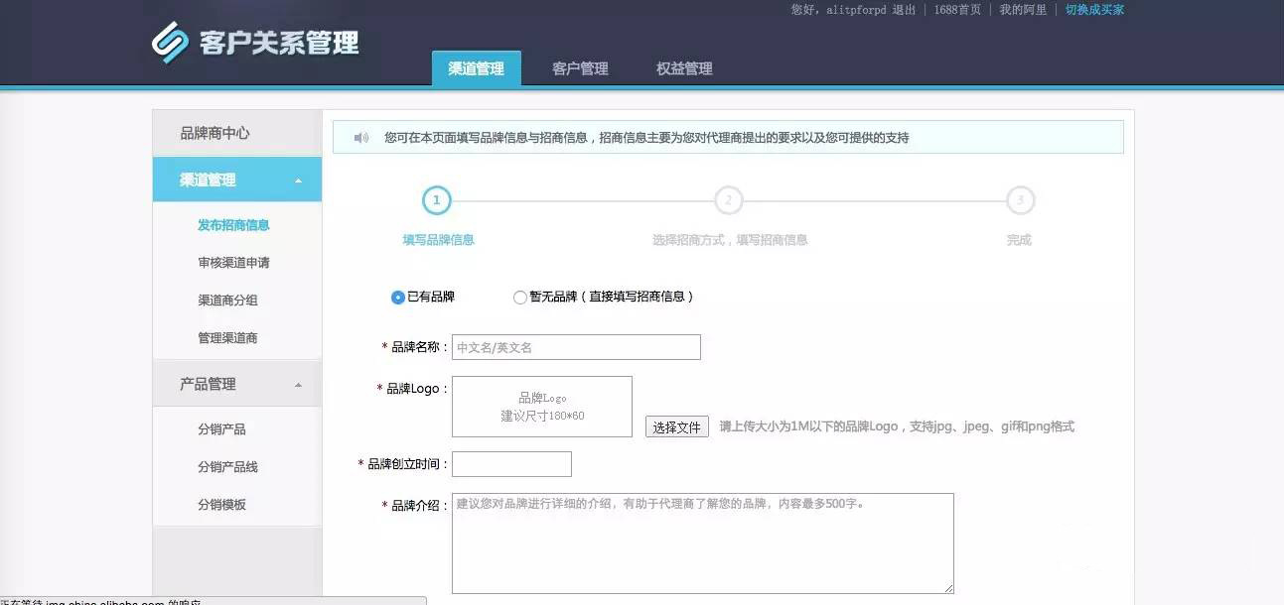Select the 暂无品牌 radio button
Viewport: 1284px width, 605px height.
(520, 297)
